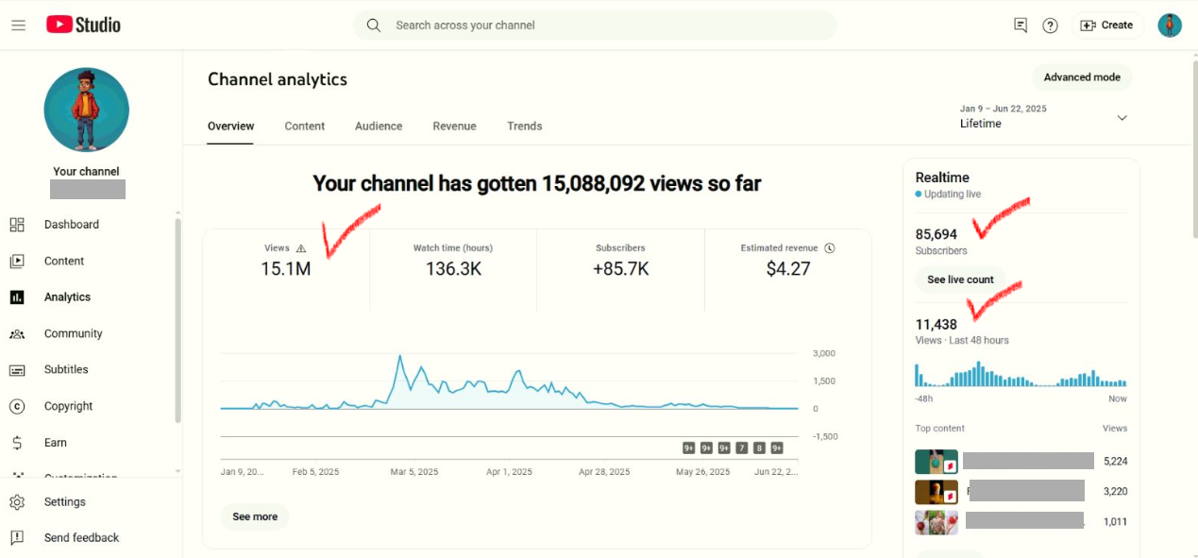Click the YouTube Studio logo
Viewport: 1198px width, 558px height.
click(x=83, y=25)
